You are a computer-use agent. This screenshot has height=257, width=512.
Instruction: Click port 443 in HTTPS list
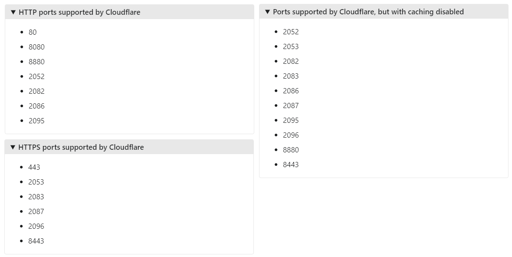[x=34, y=167]
